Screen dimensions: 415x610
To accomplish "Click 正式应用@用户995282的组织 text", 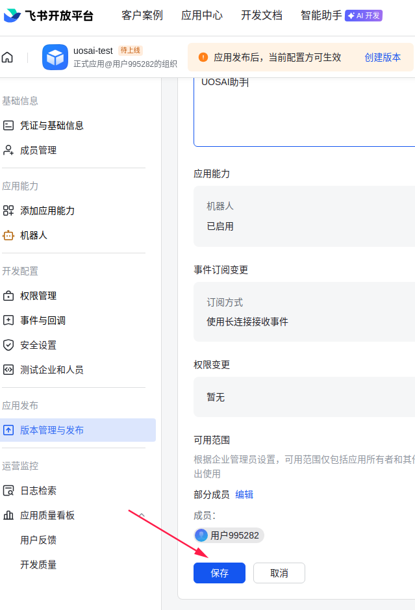I will tap(125, 64).
